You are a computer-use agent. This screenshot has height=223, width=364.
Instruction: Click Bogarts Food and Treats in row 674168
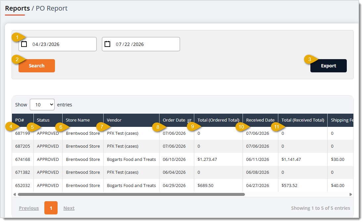[131, 160]
